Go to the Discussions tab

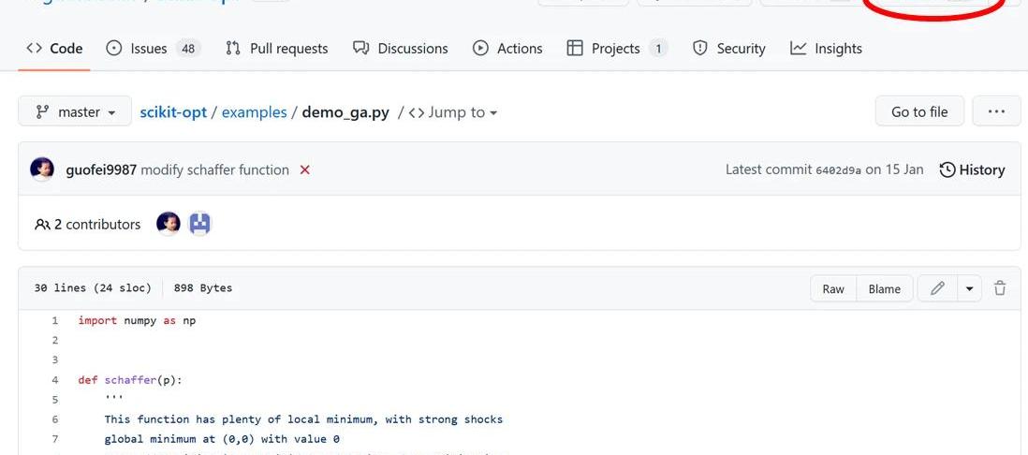[x=400, y=49]
